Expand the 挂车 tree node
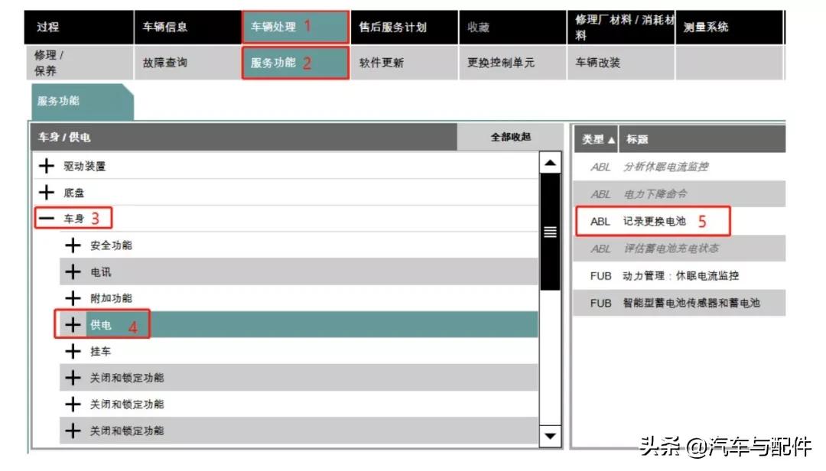Viewport: 826px width, 471px height. [73, 351]
